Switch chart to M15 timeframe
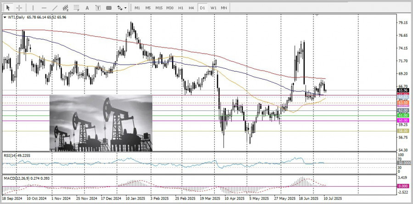Viewport: 413px width, 204px height. click(x=159, y=8)
